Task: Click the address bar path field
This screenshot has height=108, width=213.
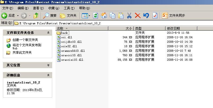Action: 114,23
